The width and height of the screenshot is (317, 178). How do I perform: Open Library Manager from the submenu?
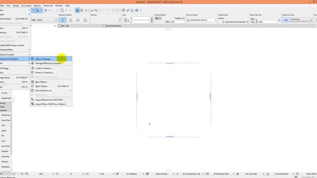[x=51, y=59]
